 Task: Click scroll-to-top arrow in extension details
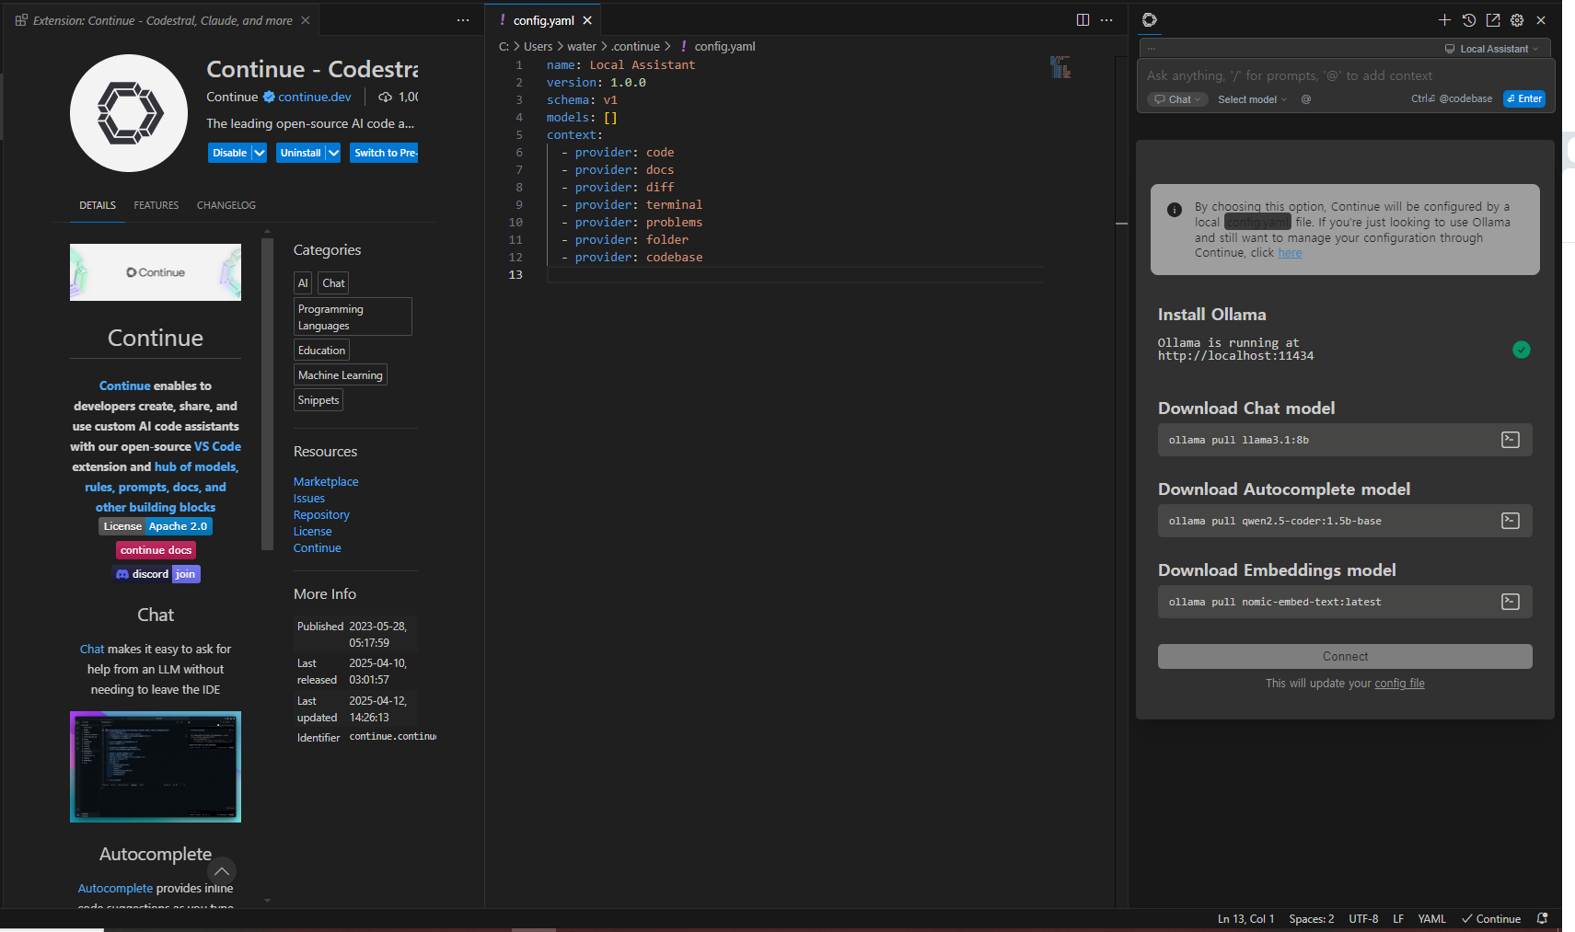coord(222,871)
